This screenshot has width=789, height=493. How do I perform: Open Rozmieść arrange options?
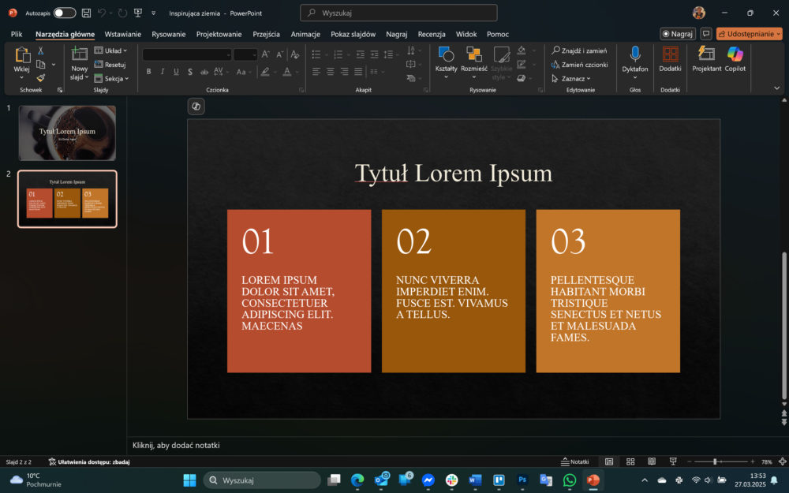pyautogui.click(x=474, y=62)
